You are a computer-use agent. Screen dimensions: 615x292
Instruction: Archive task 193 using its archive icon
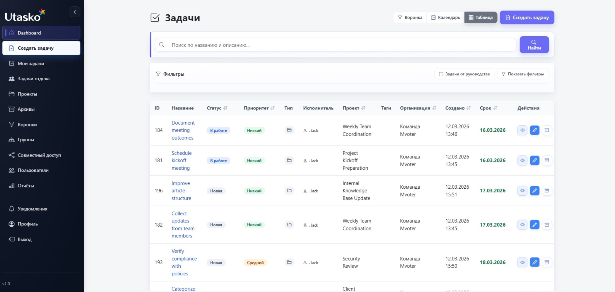[x=547, y=262]
